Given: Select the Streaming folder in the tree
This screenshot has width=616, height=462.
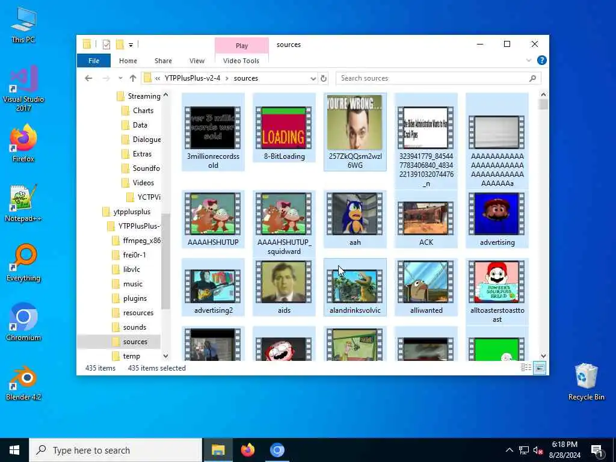Looking at the screenshot, I should pyautogui.click(x=139, y=96).
